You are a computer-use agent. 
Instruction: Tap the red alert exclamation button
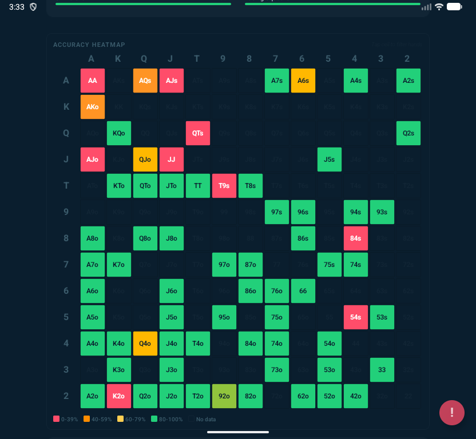click(x=452, y=412)
